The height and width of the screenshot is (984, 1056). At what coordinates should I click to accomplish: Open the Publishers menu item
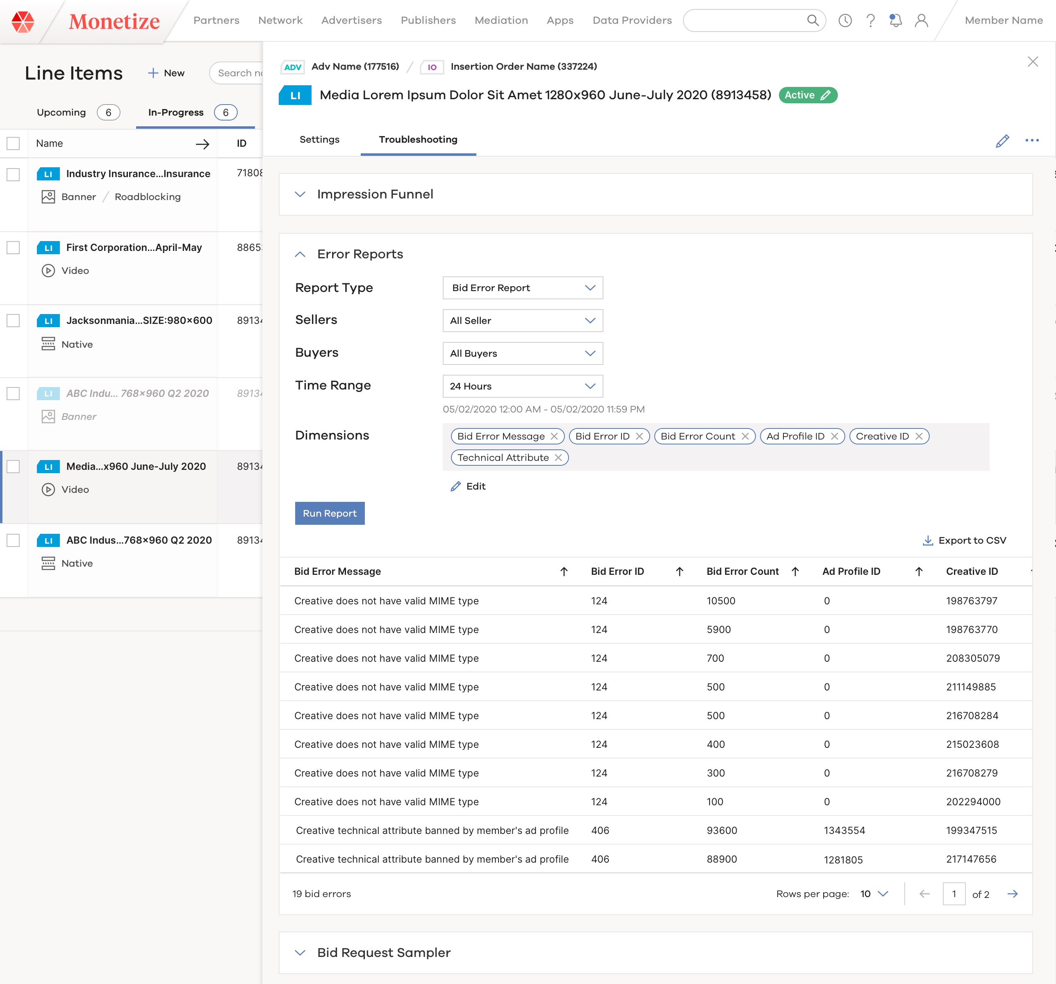pos(428,20)
